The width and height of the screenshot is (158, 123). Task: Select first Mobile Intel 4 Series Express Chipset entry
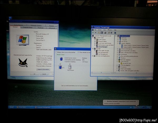136,45
